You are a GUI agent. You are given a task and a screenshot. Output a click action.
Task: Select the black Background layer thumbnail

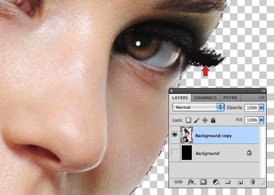click(187, 153)
